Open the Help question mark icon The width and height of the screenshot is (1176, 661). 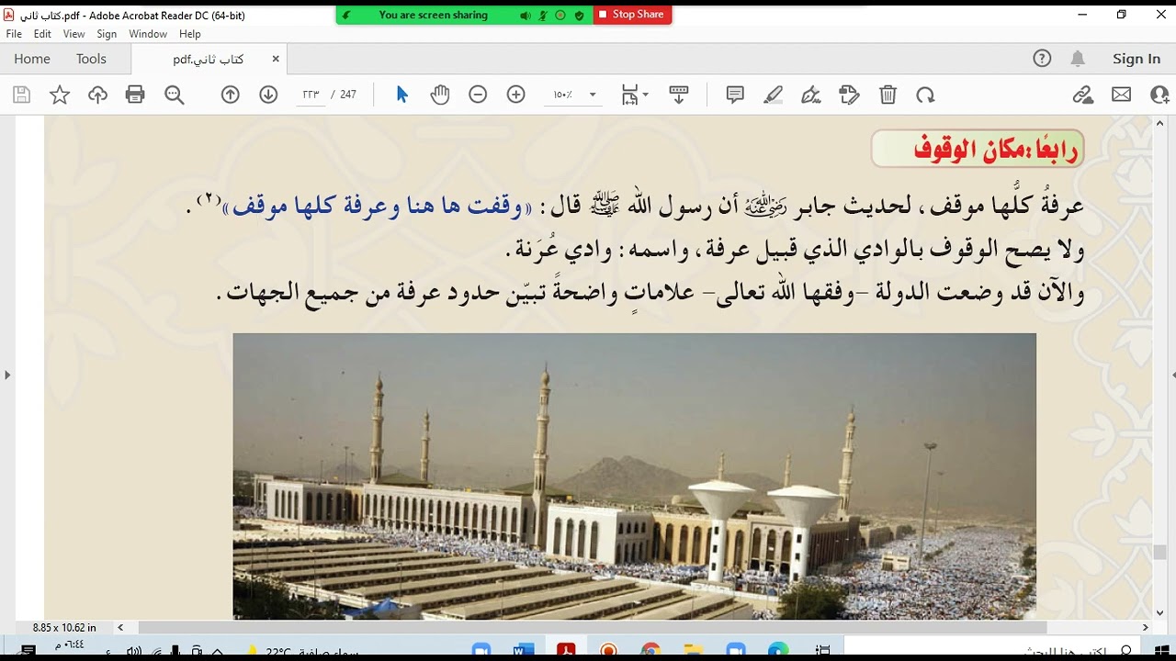pyautogui.click(x=1042, y=59)
